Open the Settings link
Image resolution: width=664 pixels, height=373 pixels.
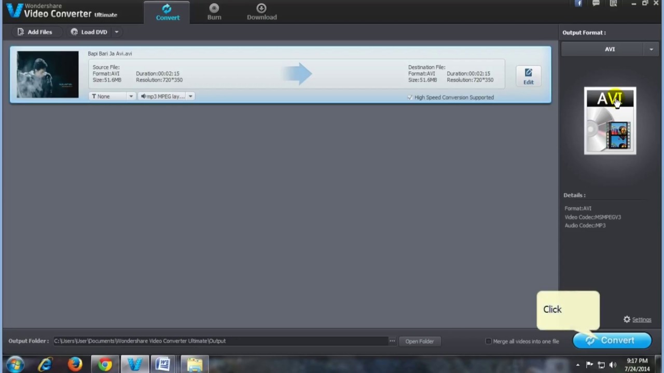coord(642,320)
